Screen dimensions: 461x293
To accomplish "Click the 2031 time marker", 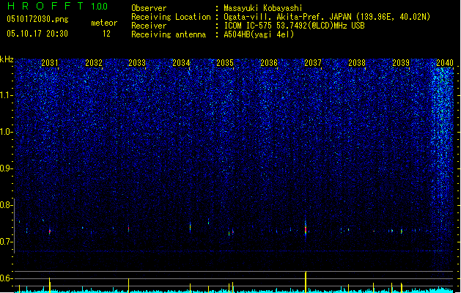I will tap(50, 63).
